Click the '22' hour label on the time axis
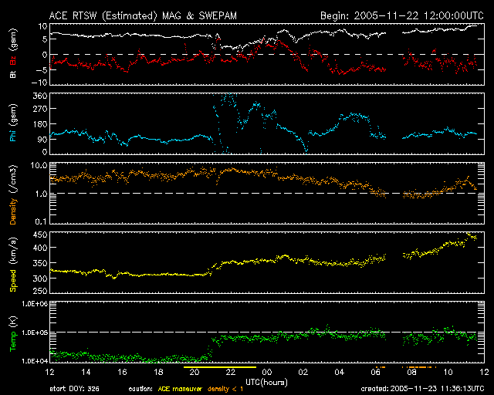 pos(231,372)
